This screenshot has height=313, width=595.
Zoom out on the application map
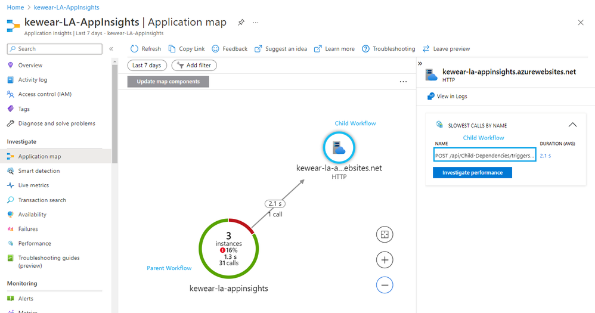point(385,285)
